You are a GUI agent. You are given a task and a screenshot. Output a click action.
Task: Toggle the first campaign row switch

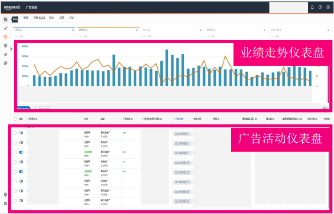click(21, 133)
